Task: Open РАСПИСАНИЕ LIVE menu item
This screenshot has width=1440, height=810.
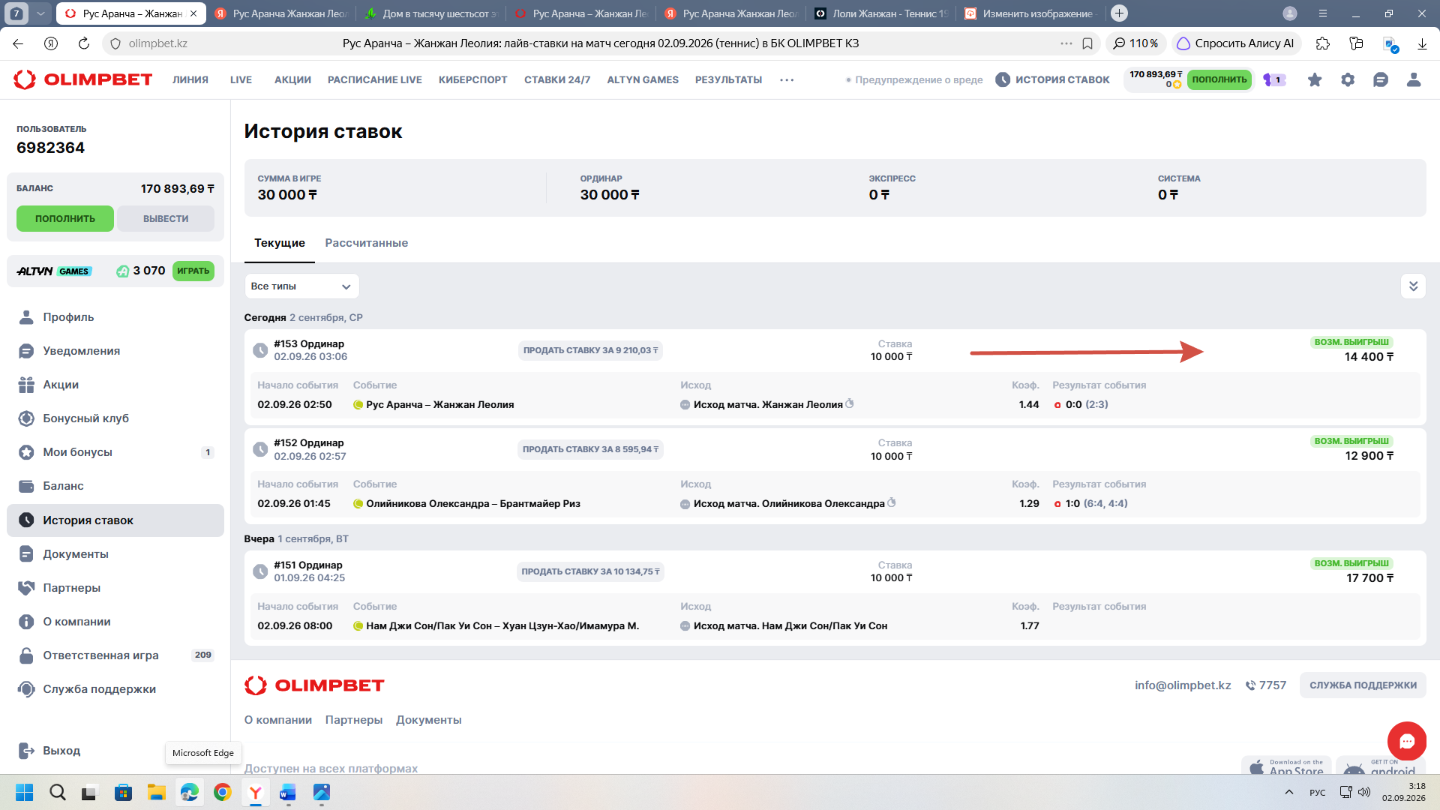Action: [x=375, y=79]
